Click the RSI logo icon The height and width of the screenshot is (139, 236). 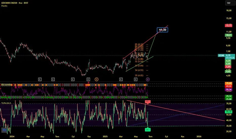click(x=4, y=130)
